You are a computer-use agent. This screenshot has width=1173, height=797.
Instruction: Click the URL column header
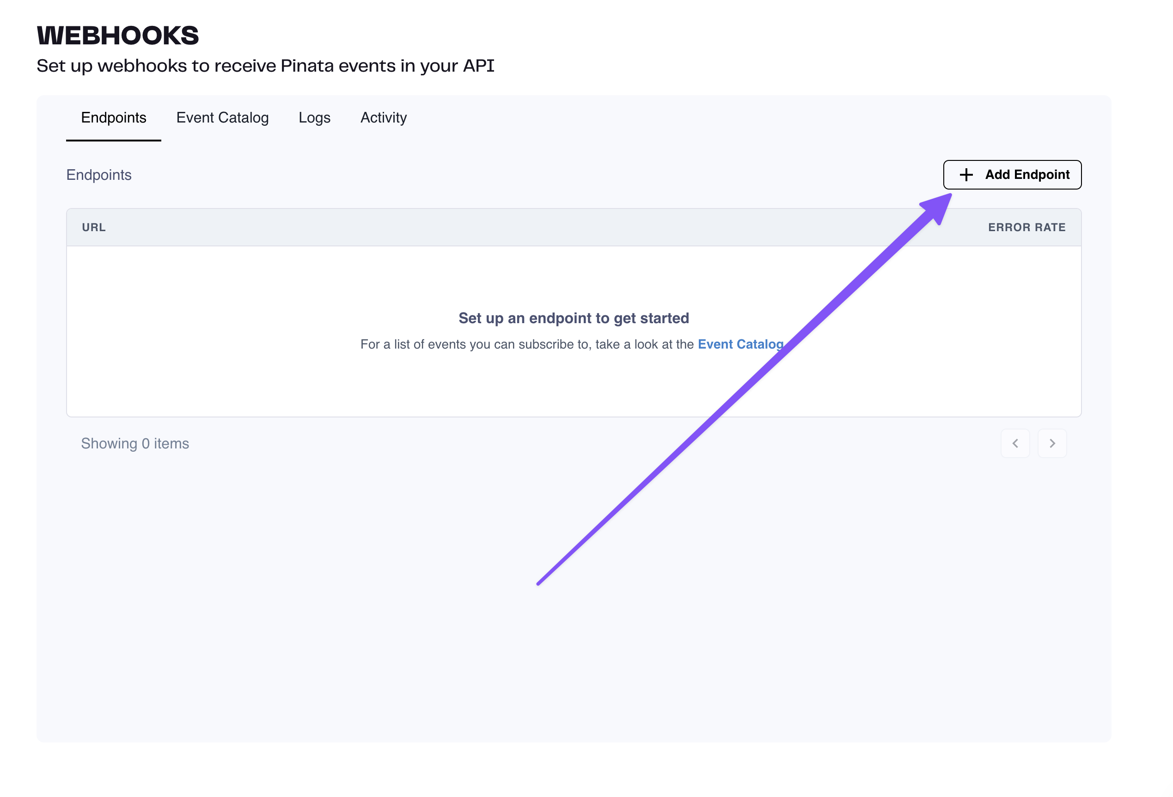pyautogui.click(x=94, y=227)
